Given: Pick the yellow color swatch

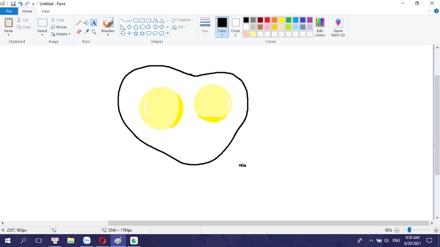Looking at the screenshot, I should pos(281,20).
